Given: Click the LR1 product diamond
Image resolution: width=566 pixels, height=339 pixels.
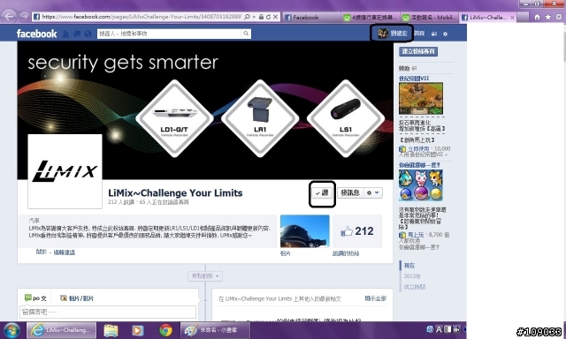Looking at the screenshot, I should coord(260,118).
